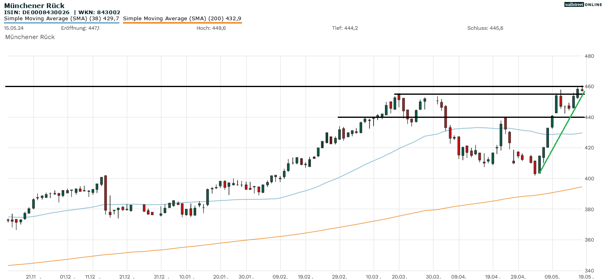Screen dimensions: 605x279
Task: Click the Eröffnung 447,1 value
Action: (80, 28)
